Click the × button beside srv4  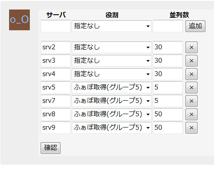pos(192,74)
